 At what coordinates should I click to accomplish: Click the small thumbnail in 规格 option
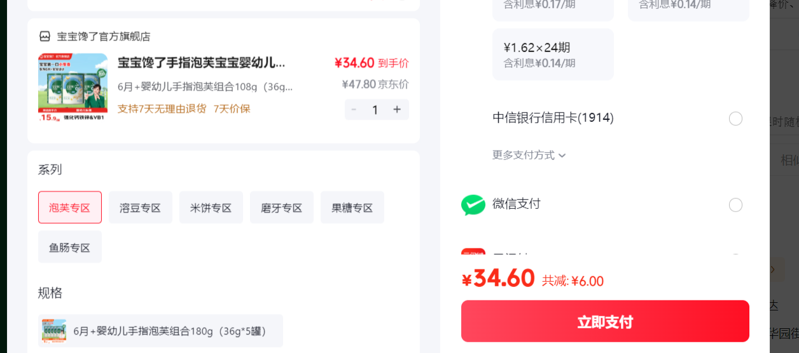coord(54,331)
